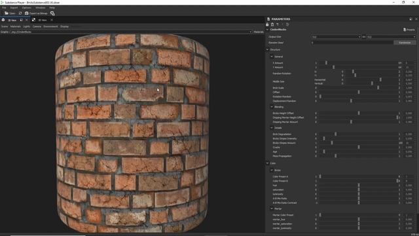The image size is (419, 236).
Task: Open the Help menu
Action: (52, 8)
